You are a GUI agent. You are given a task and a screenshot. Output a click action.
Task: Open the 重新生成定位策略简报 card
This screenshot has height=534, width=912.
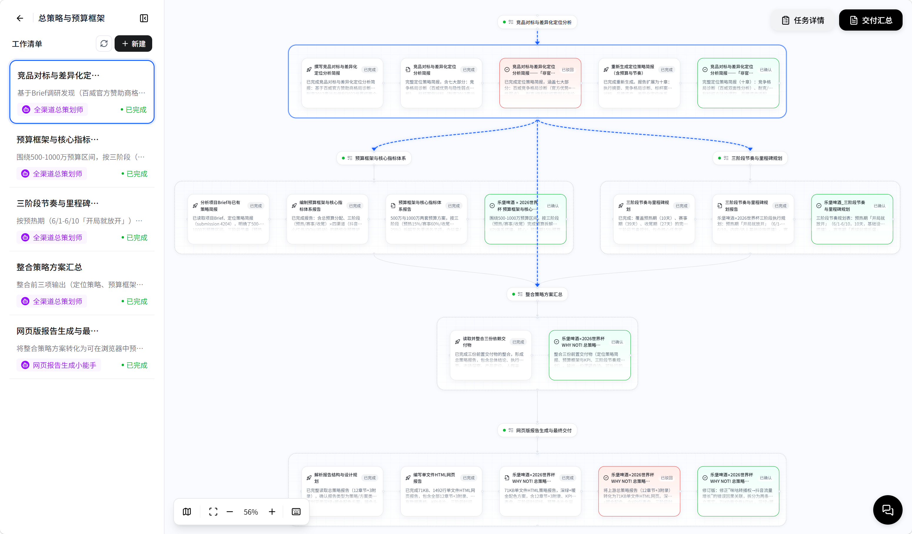(639, 83)
